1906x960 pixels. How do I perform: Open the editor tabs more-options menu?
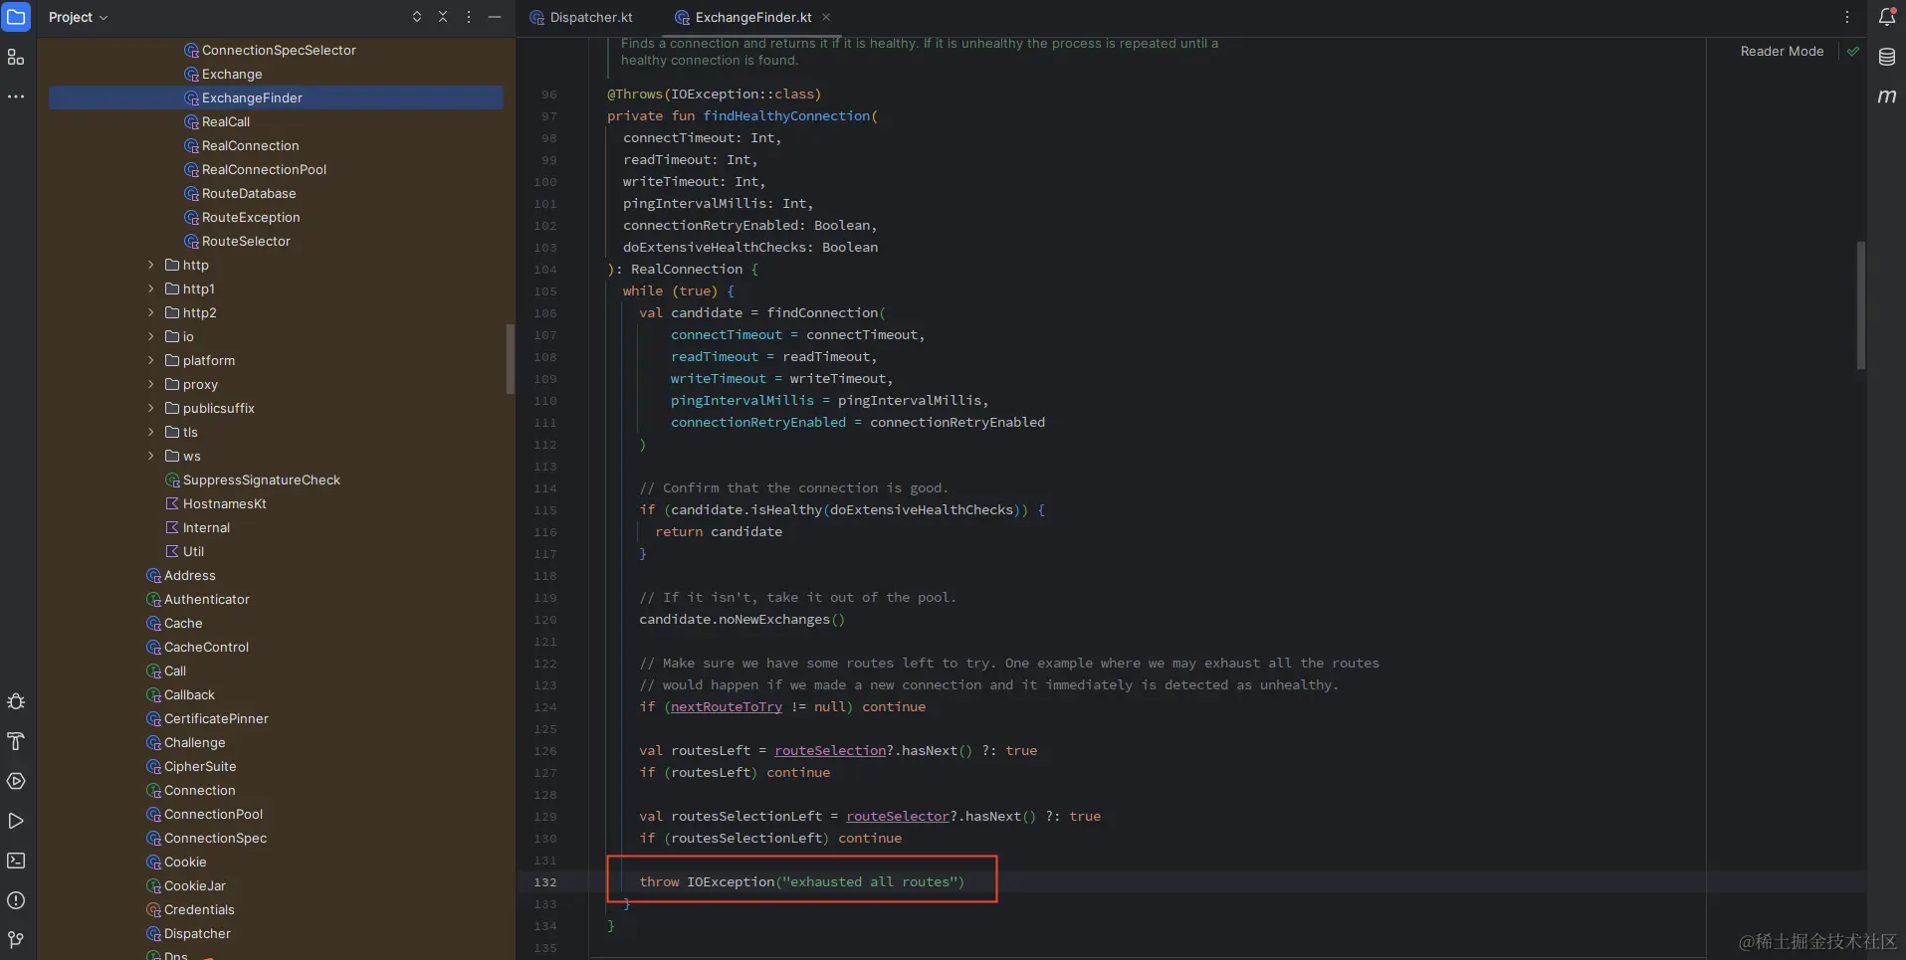(1847, 17)
